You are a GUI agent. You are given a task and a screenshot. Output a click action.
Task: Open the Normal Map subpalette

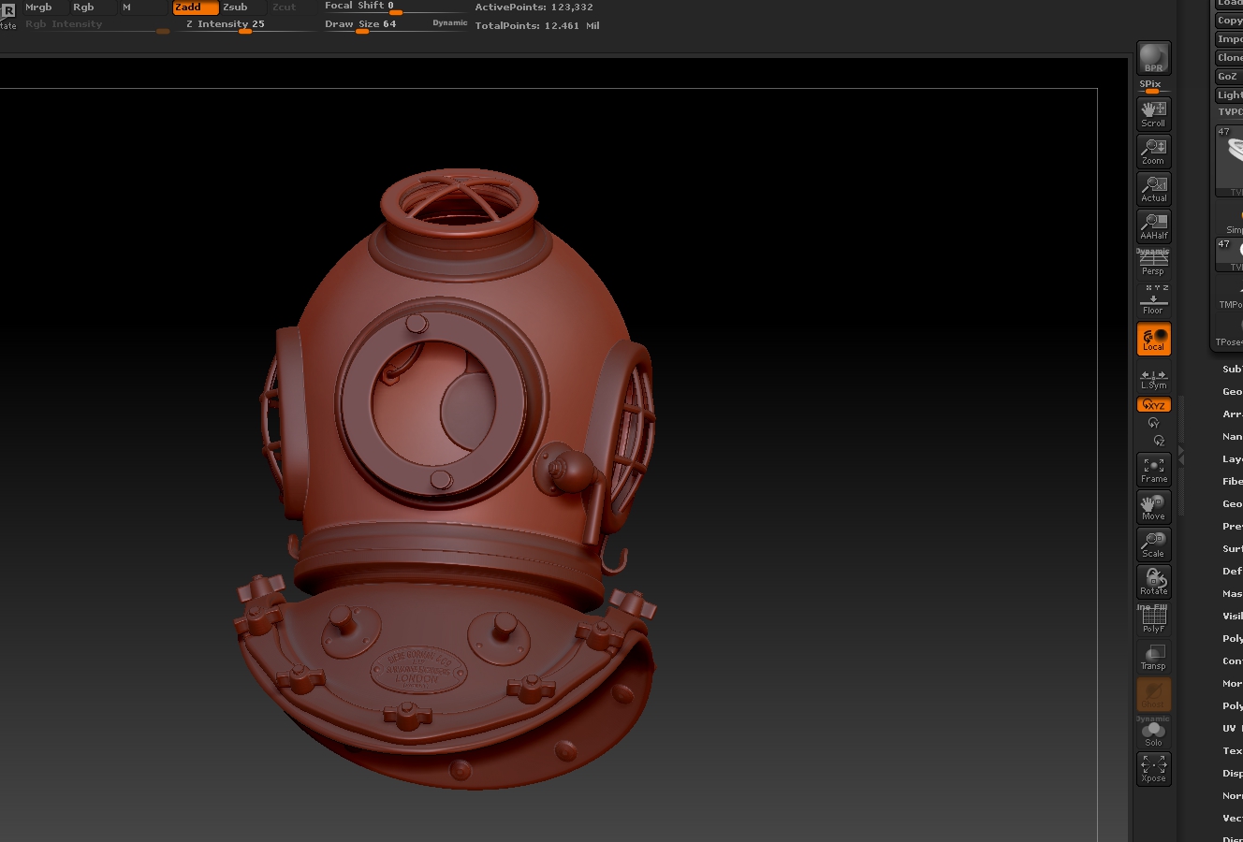(x=1232, y=796)
